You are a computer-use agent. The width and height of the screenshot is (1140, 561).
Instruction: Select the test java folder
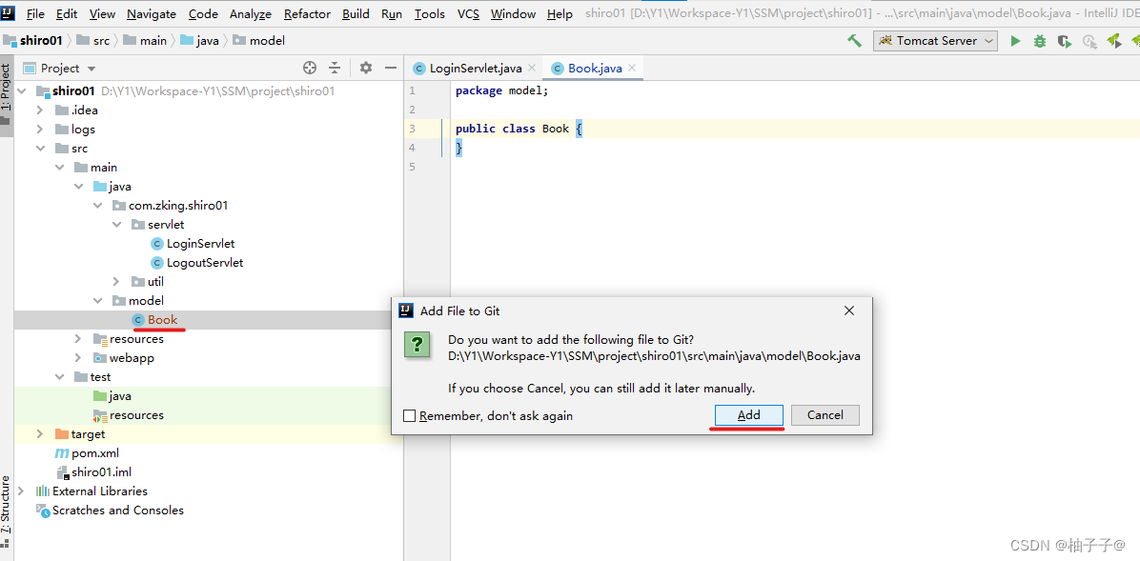(112, 396)
